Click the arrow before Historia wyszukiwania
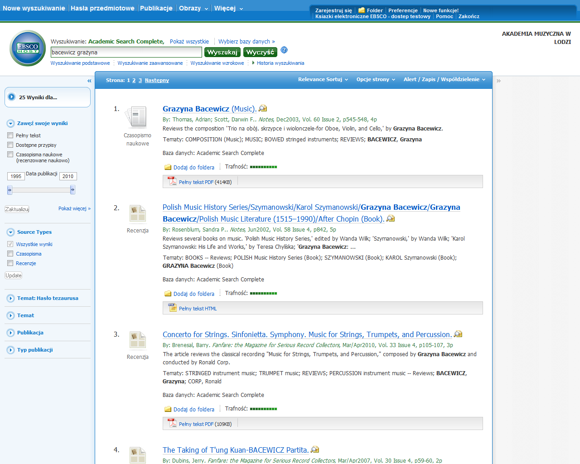This screenshot has height=464, width=580. 253,63
